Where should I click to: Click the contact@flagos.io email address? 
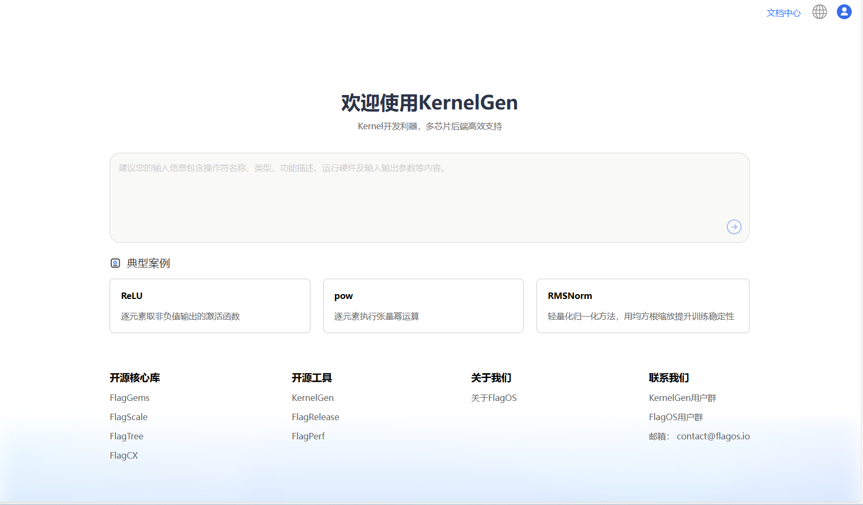point(713,436)
